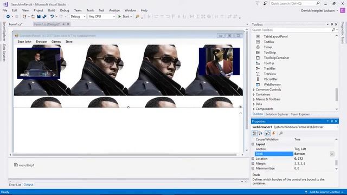Open the webBrowser1 object selector dropdown
Screen dimensions: 347x195
[x=337, y=127]
